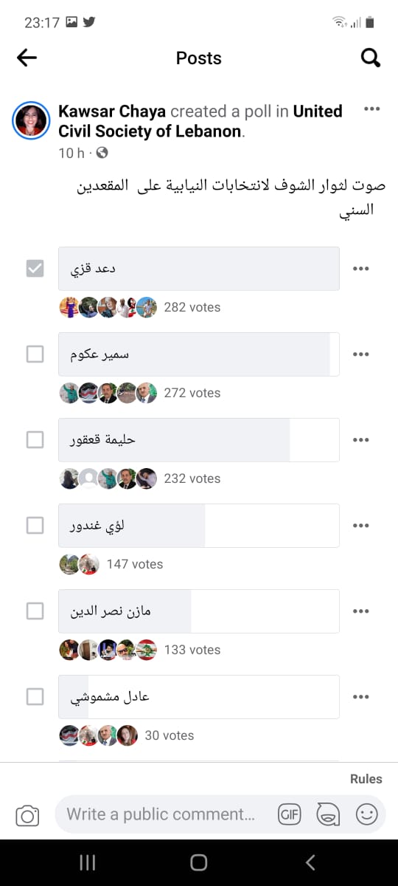The image size is (398, 886).
Task: Check the box for سمير عكوم
Action: point(35,354)
